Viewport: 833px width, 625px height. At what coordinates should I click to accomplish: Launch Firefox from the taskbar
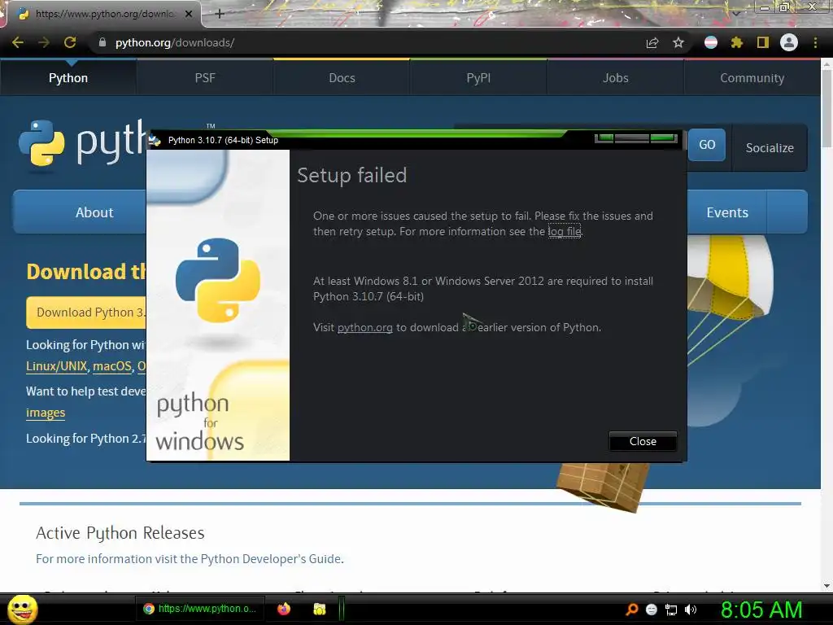coord(284,609)
